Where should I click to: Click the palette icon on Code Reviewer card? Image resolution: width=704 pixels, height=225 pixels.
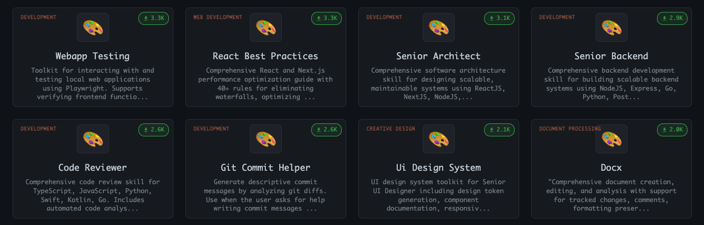pos(93,139)
